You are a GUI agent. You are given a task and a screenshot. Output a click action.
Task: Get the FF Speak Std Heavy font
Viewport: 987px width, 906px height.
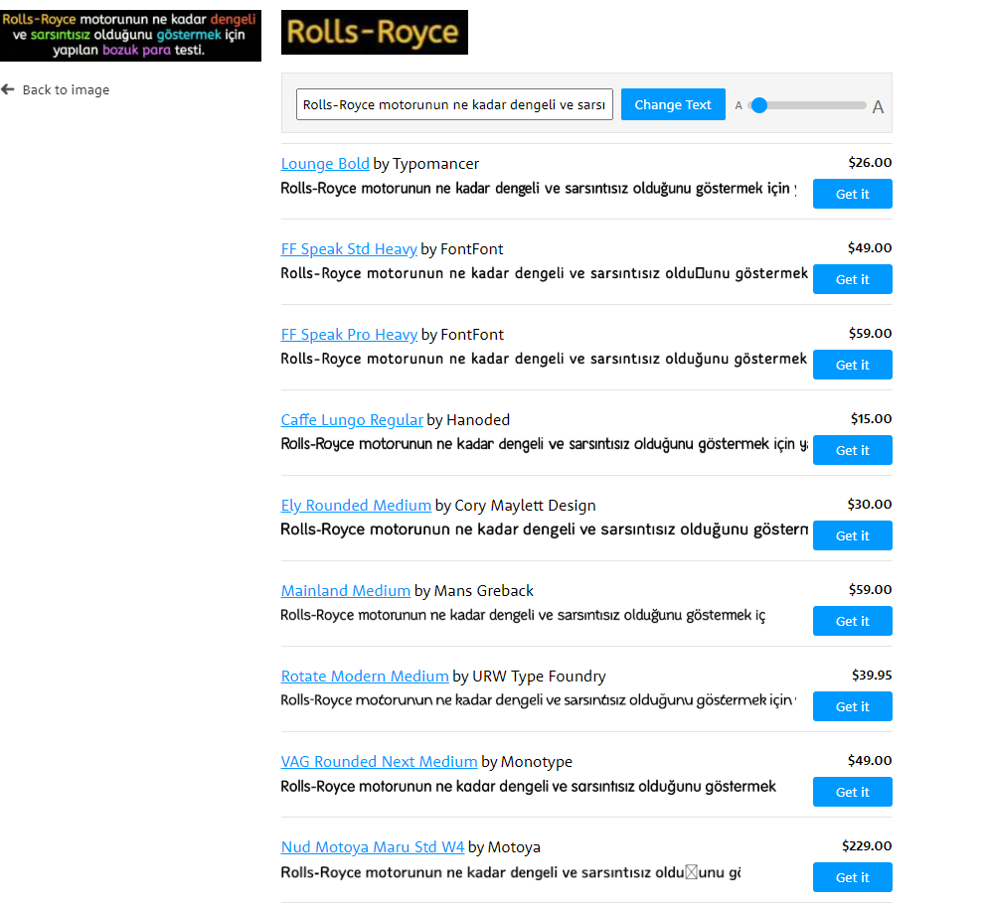click(852, 279)
